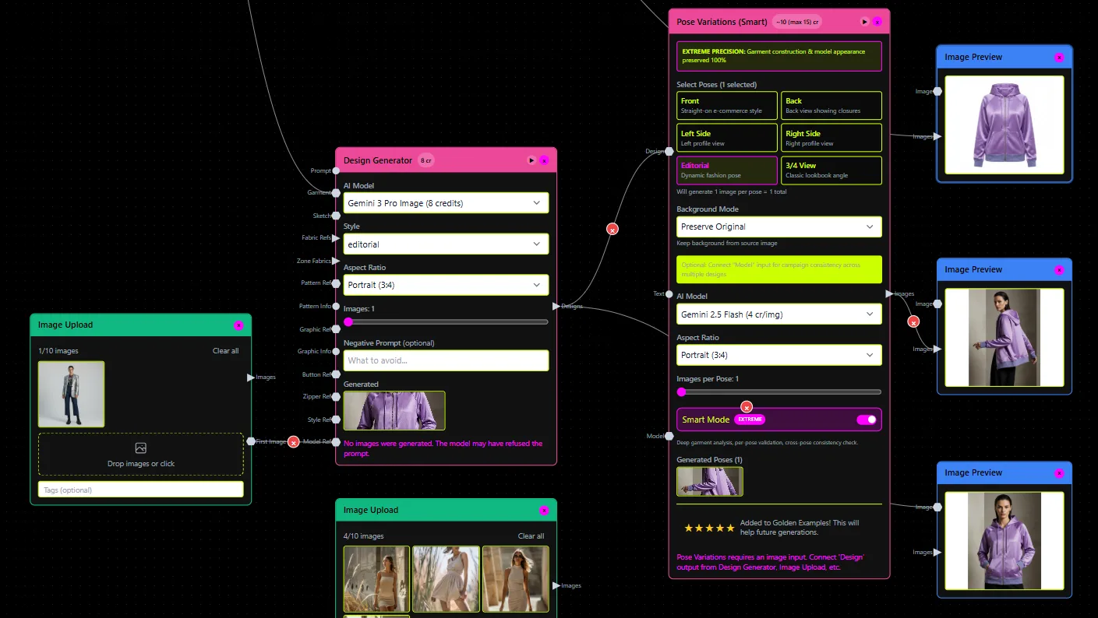Screen dimensions: 1098x618
Task: Click the Style Ref input port
Action: tap(336, 420)
